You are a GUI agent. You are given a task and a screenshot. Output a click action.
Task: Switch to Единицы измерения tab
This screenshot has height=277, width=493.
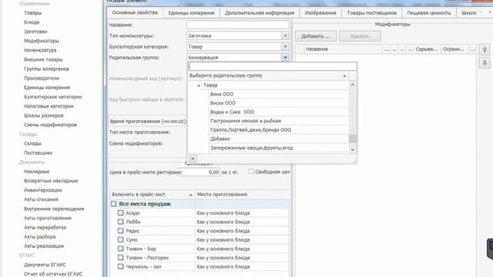coord(191,13)
